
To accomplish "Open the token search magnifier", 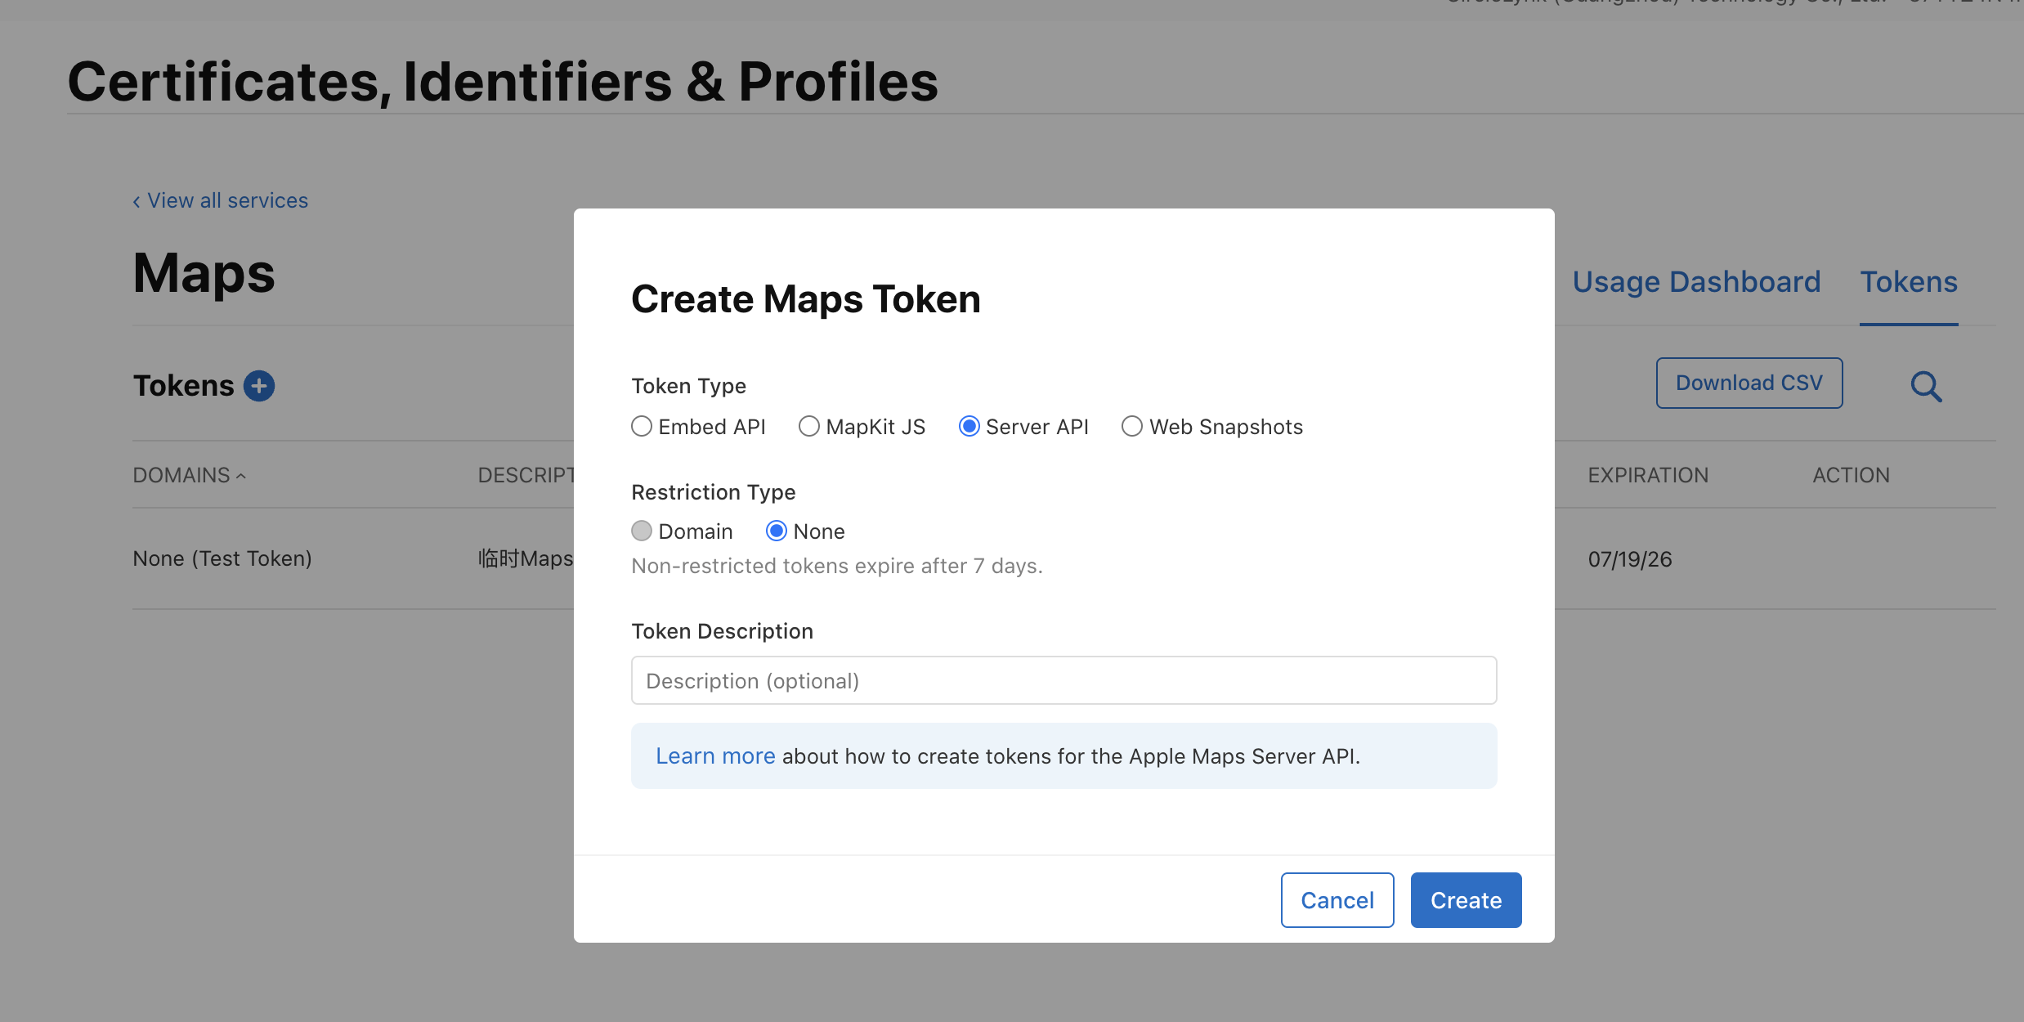I will [1926, 386].
